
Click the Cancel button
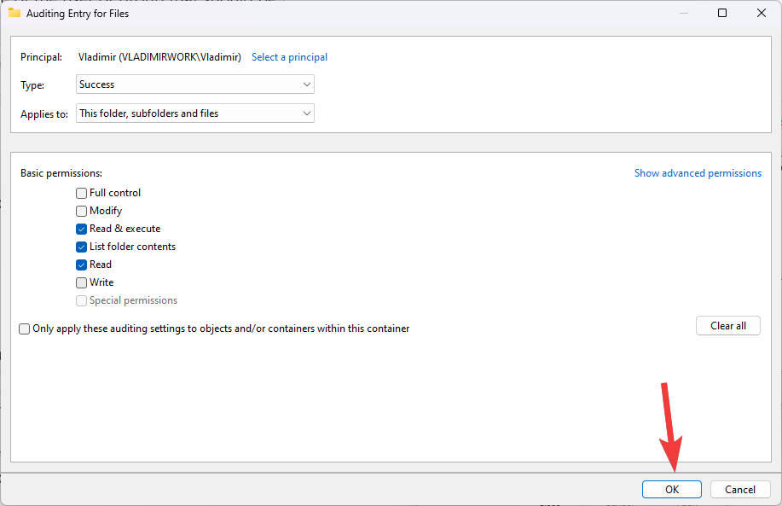pyautogui.click(x=740, y=490)
